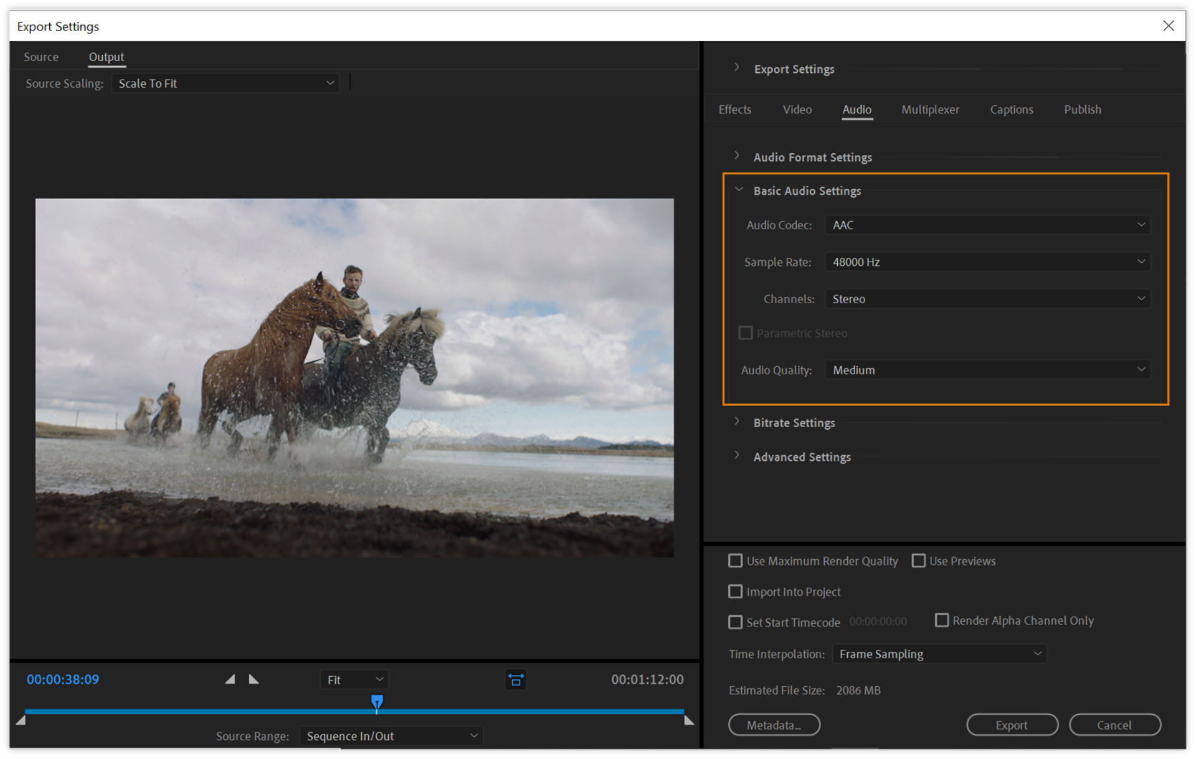
Task: Check Render Alpha Channel Only
Action: [942, 620]
